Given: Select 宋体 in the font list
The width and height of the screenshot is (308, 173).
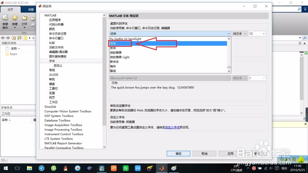Looking at the screenshot, I should point(168,48).
